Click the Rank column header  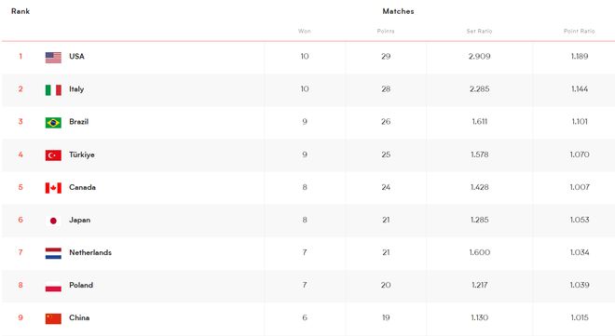coord(20,11)
